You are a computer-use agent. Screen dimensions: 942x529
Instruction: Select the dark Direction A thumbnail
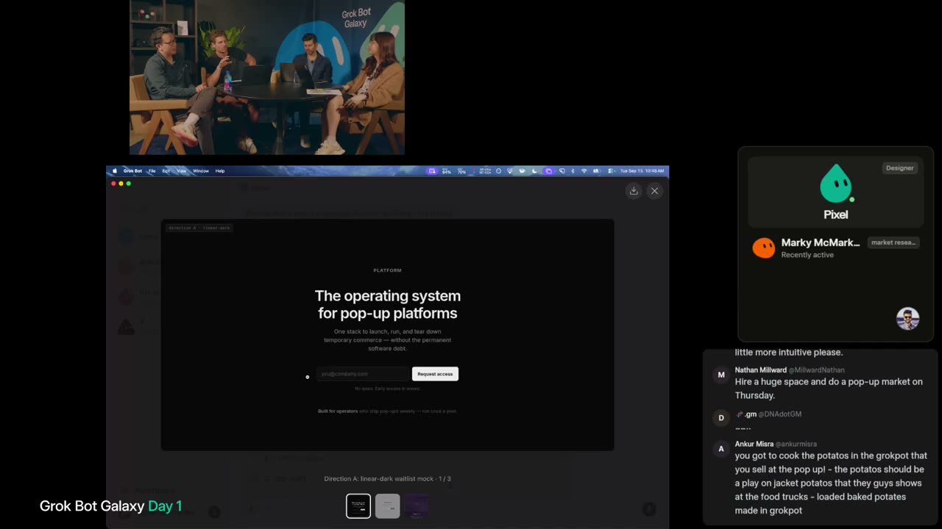pos(358,506)
